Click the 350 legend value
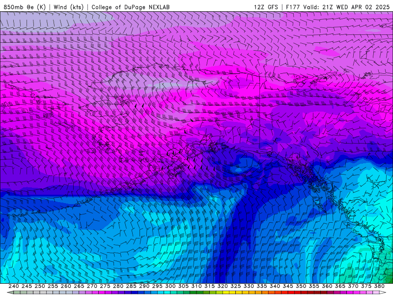This screenshot has width=393, height=295. [301, 286]
